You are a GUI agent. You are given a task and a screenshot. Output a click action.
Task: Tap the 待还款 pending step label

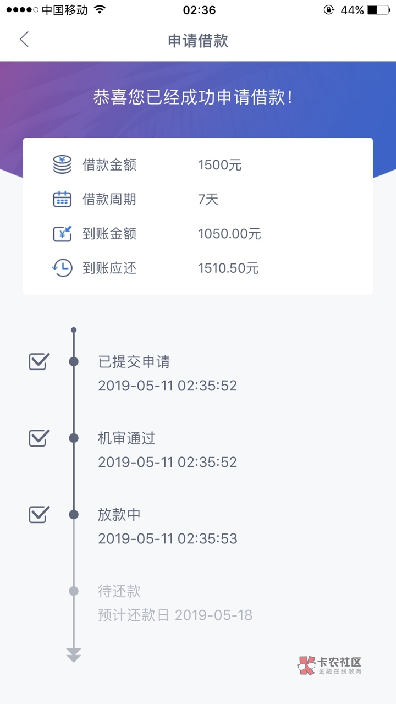pos(119,591)
